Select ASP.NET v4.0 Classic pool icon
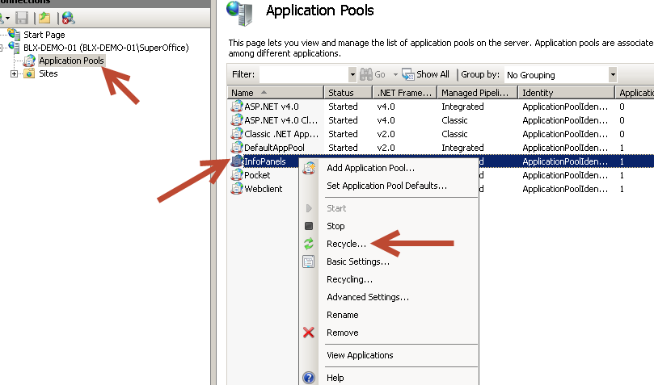 click(x=237, y=120)
